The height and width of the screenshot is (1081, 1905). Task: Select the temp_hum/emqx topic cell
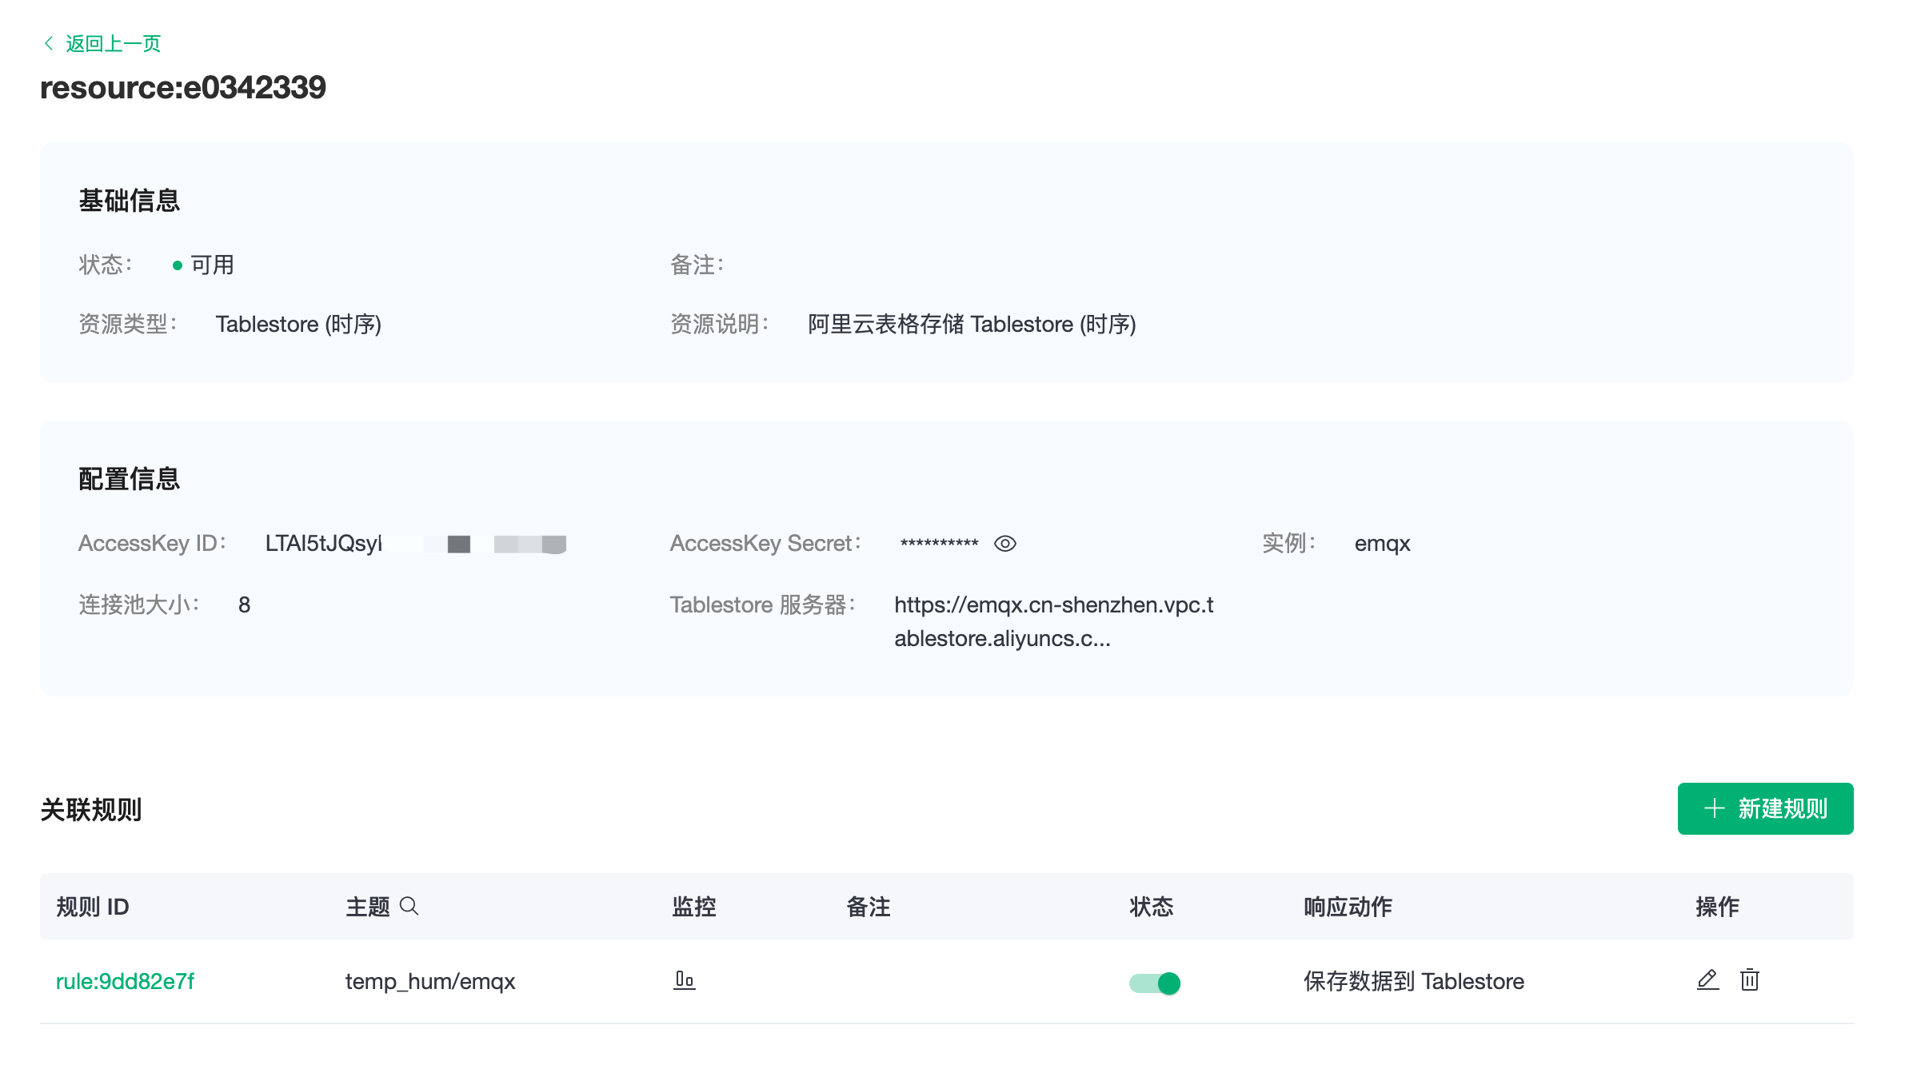[x=429, y=981]
